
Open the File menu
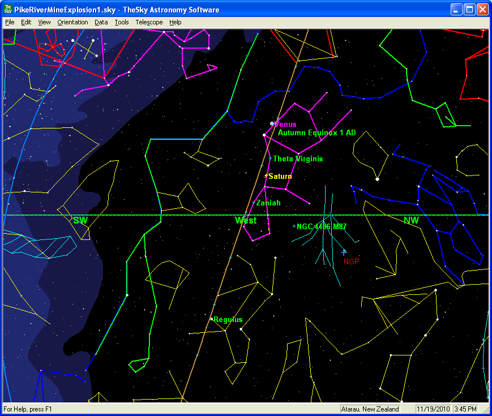10,22
